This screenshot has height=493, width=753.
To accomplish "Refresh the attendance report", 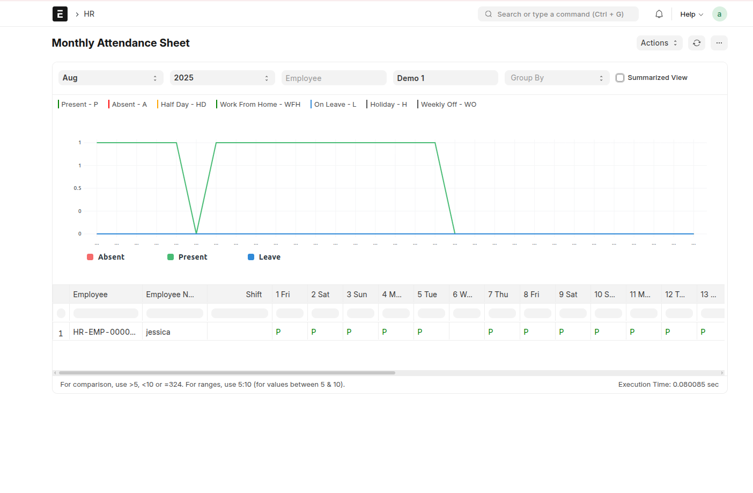I will pyautogui.click(x=697, y=42).
